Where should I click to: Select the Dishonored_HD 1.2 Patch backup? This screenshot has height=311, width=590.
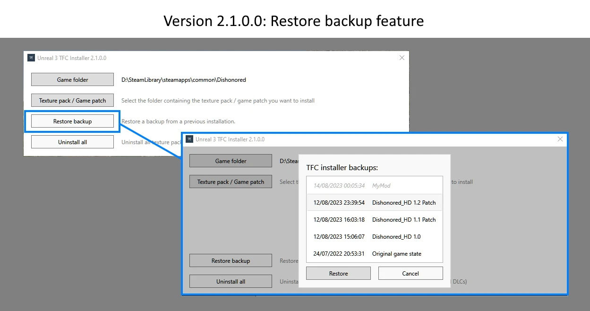tap(374, 203)
